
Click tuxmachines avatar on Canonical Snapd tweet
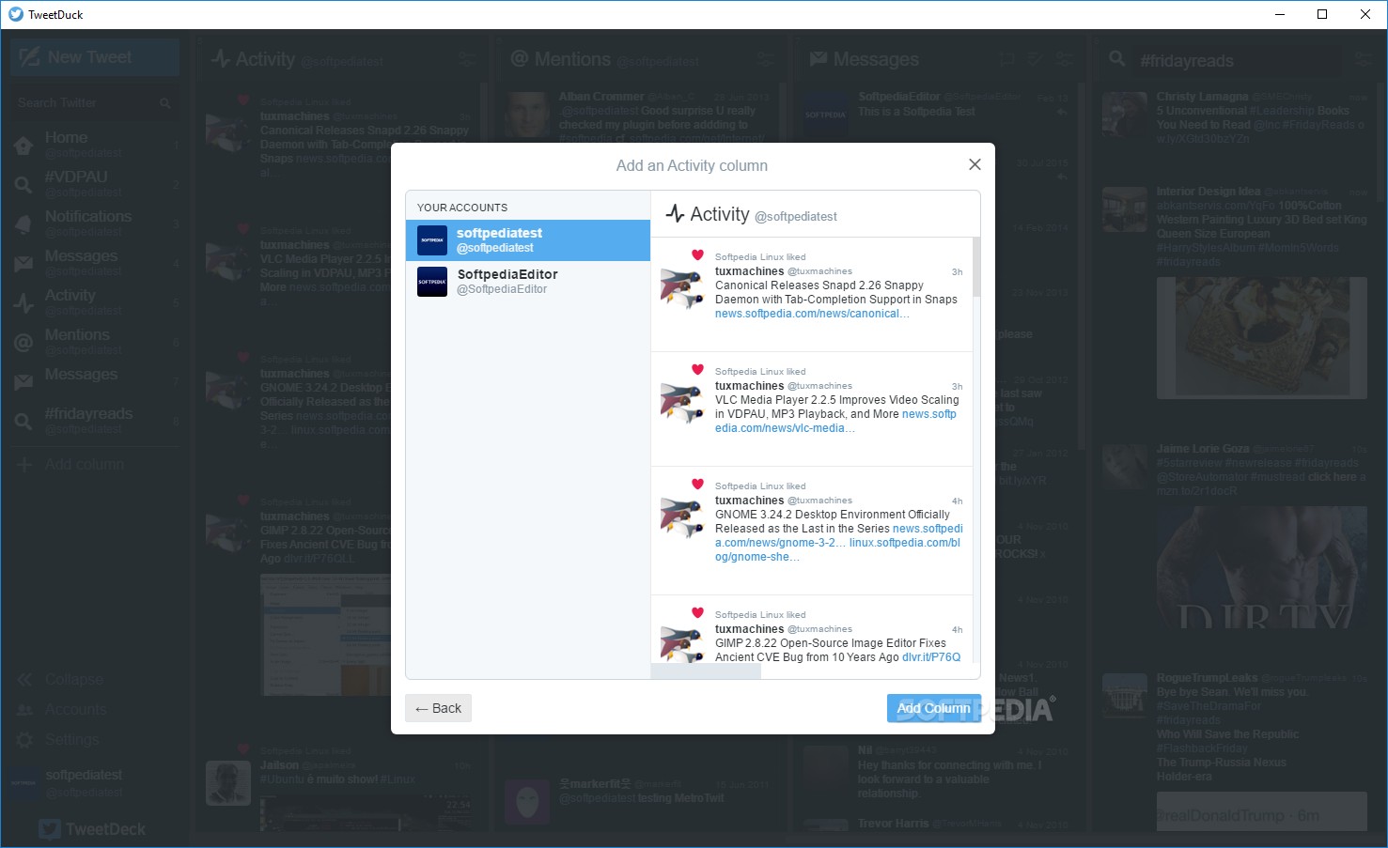point(682,288)
